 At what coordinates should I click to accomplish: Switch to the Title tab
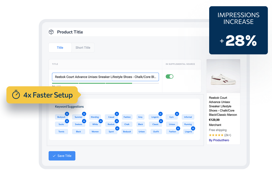pyautogui.click(x=60, y=48)
